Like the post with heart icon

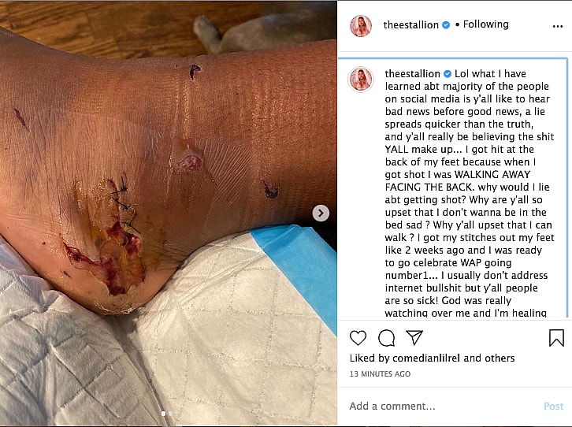pyautogui.click(x=358, y=338)
